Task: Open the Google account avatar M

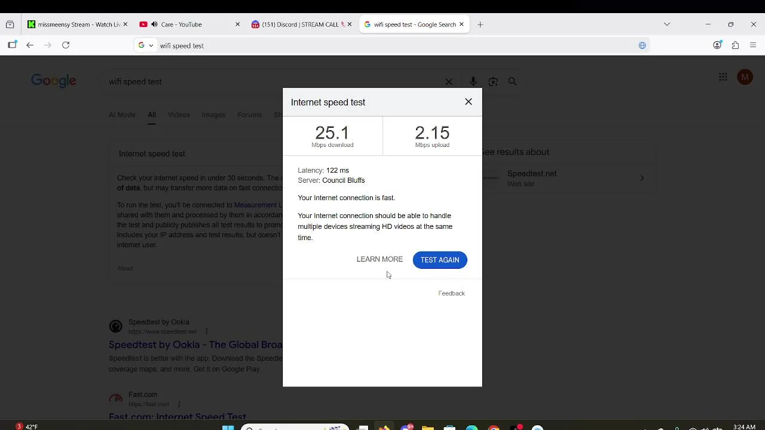Action: point(745,77)
